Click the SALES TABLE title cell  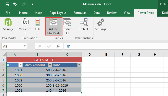pos(44,60)
